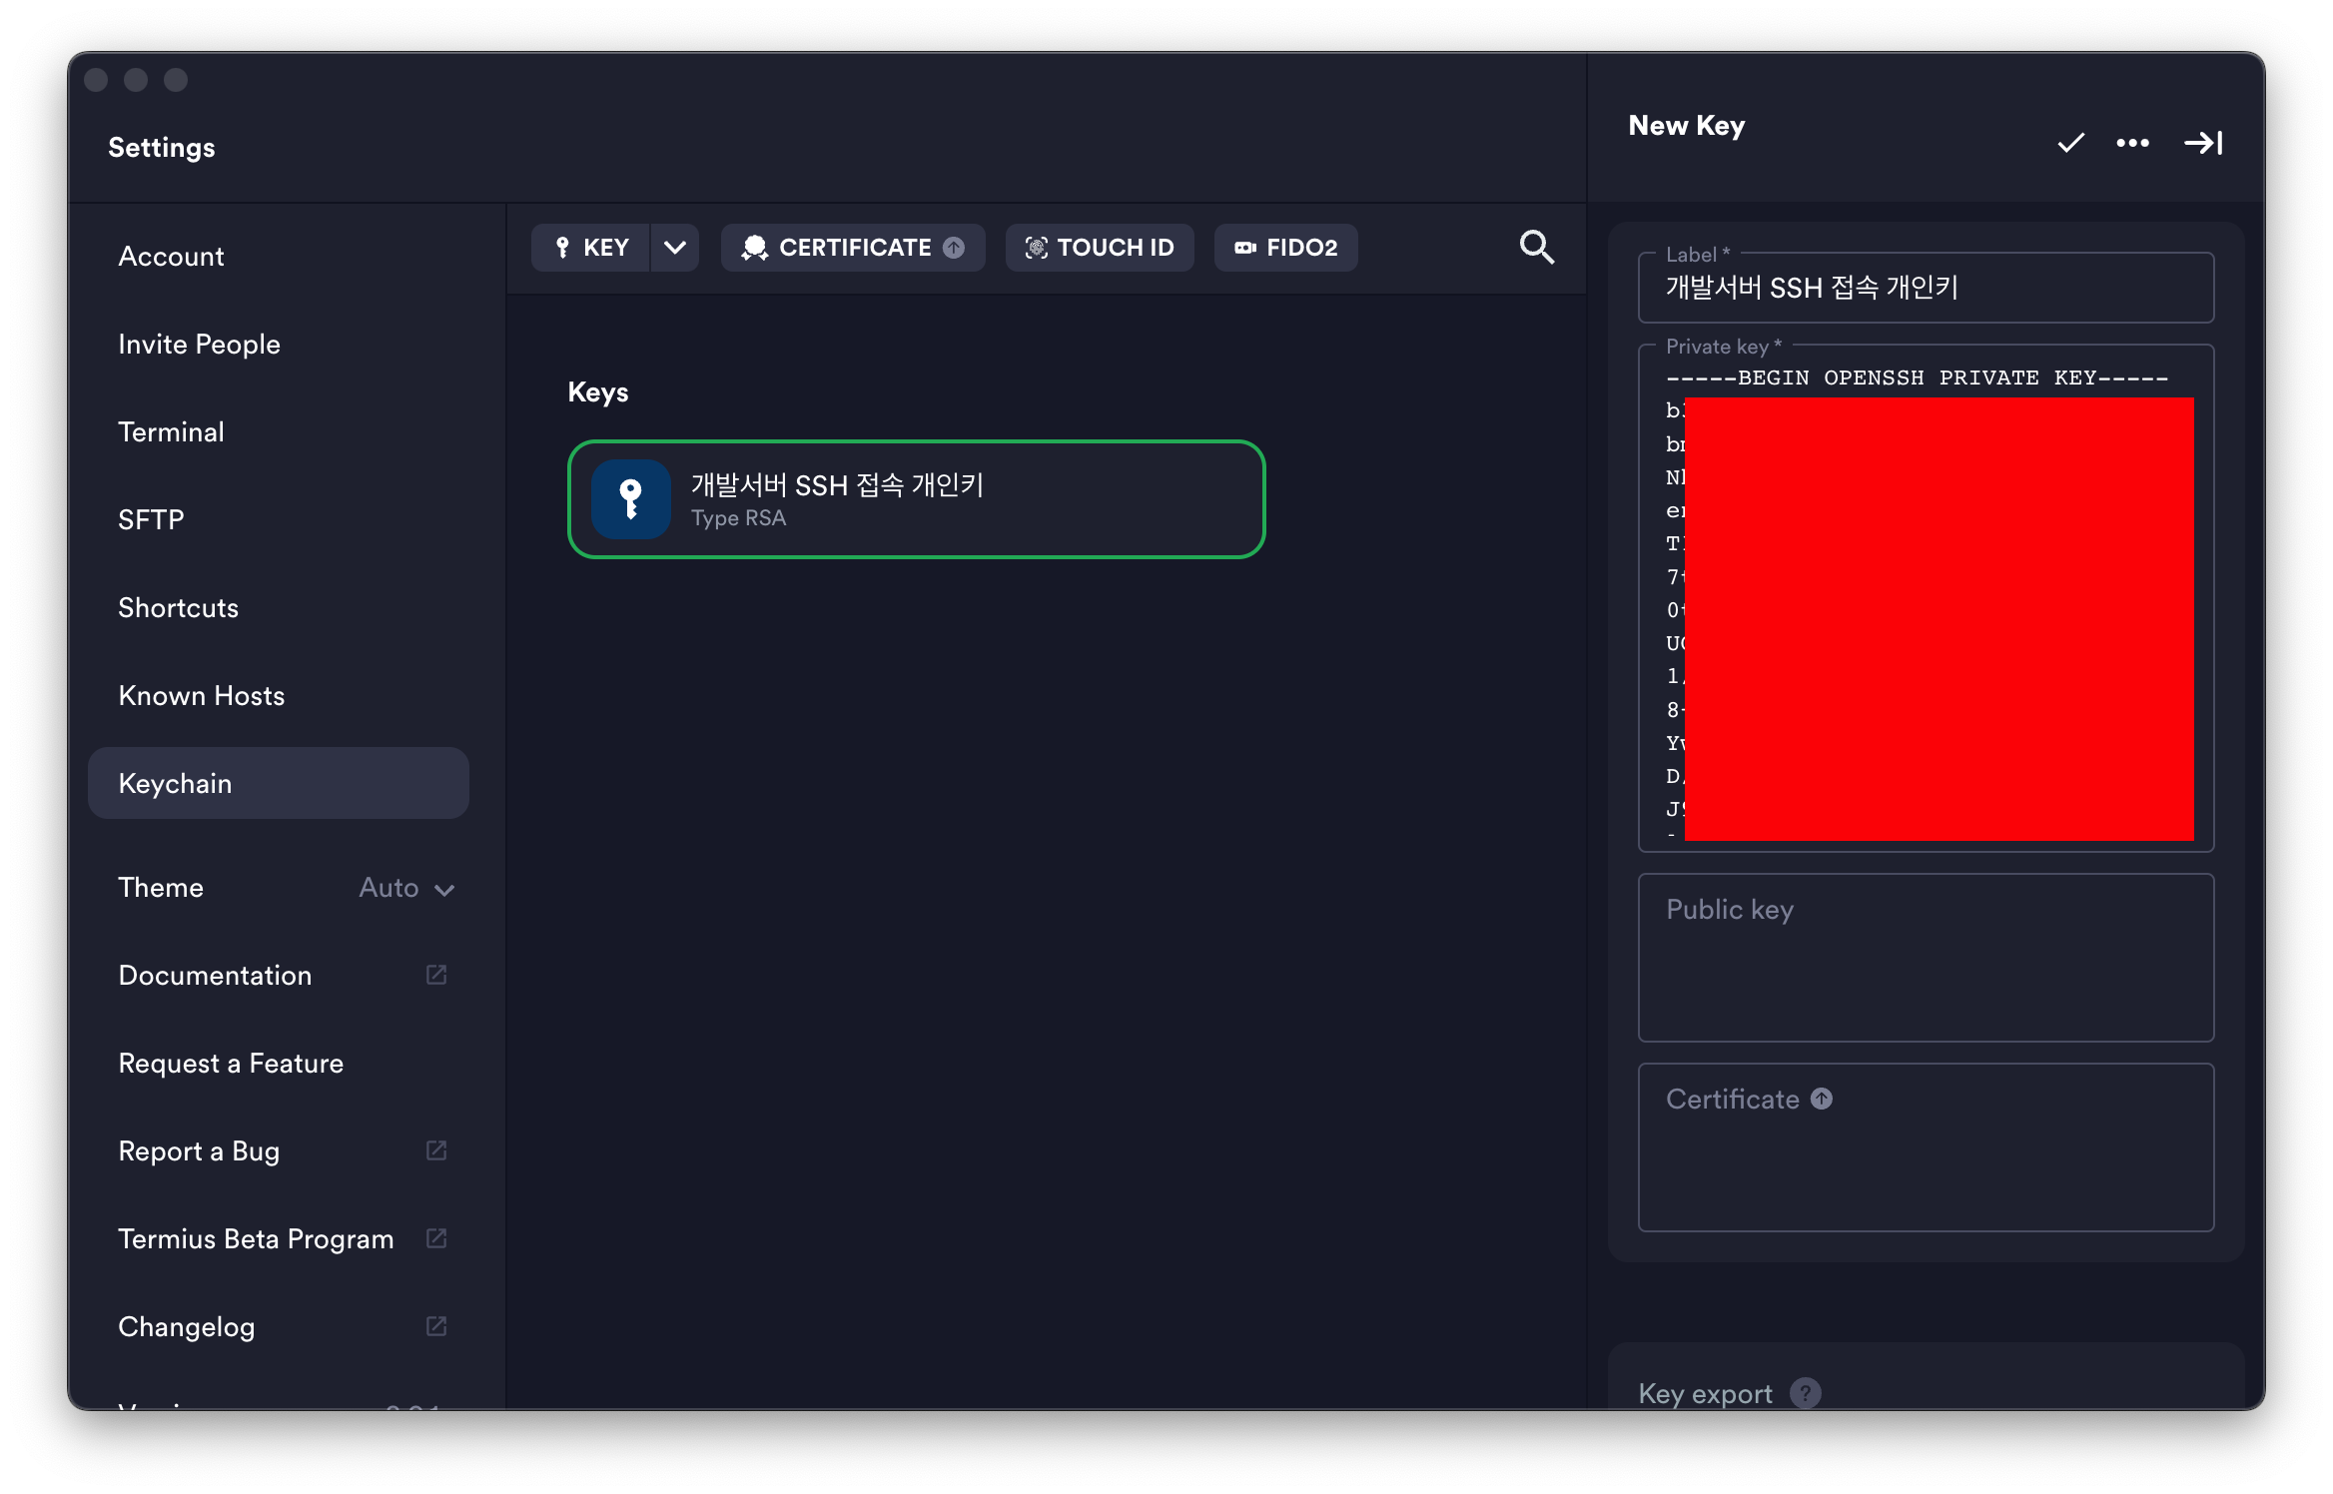Collapse the New Key panel arrow icon
The image size is (2333, 1494).
(x=2202, y=143)
